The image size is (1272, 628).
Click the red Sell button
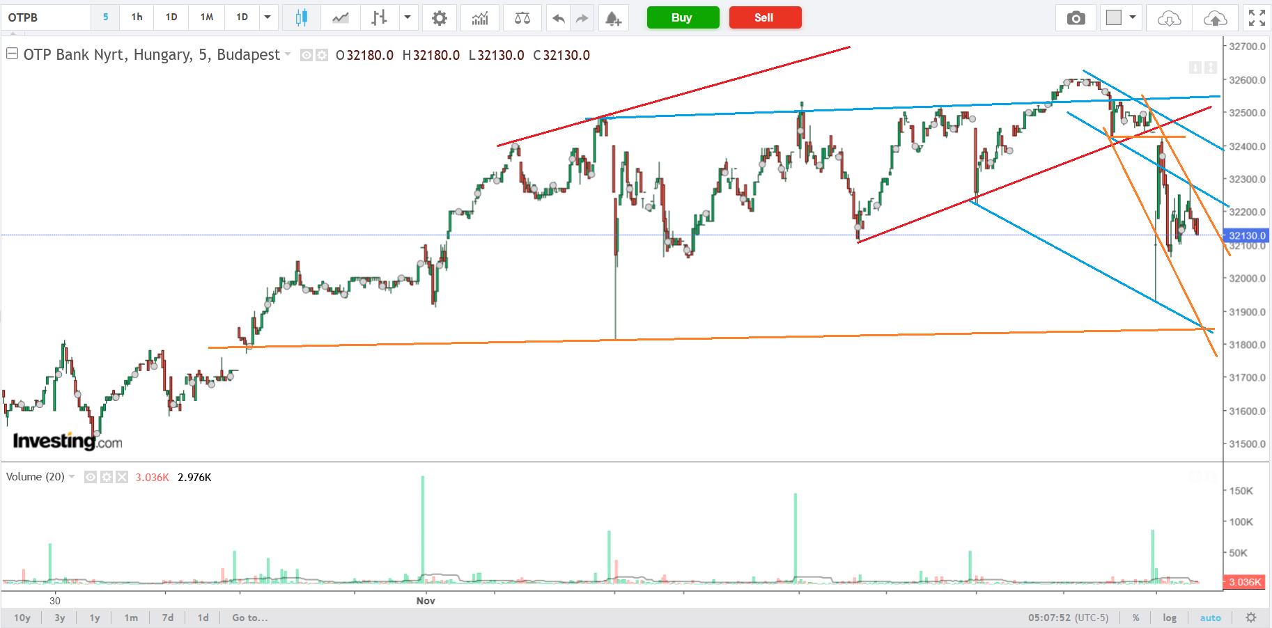(x=765, y=17)
